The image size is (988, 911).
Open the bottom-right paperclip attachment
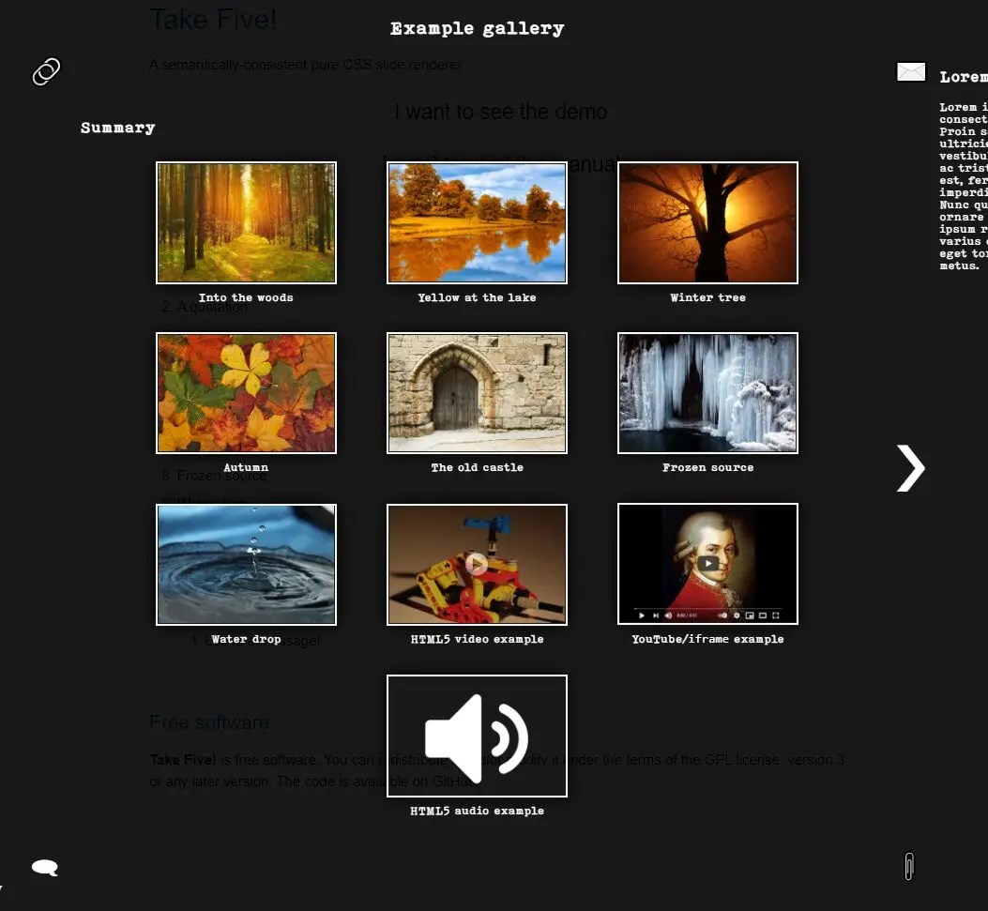pyautogui.click(x=908, y=867)
